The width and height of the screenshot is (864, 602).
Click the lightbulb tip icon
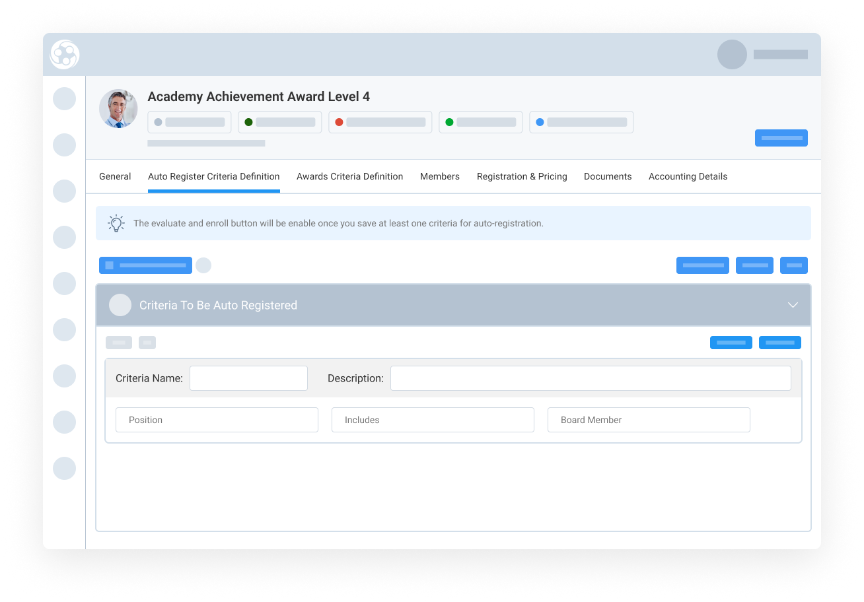pos(116,223)
